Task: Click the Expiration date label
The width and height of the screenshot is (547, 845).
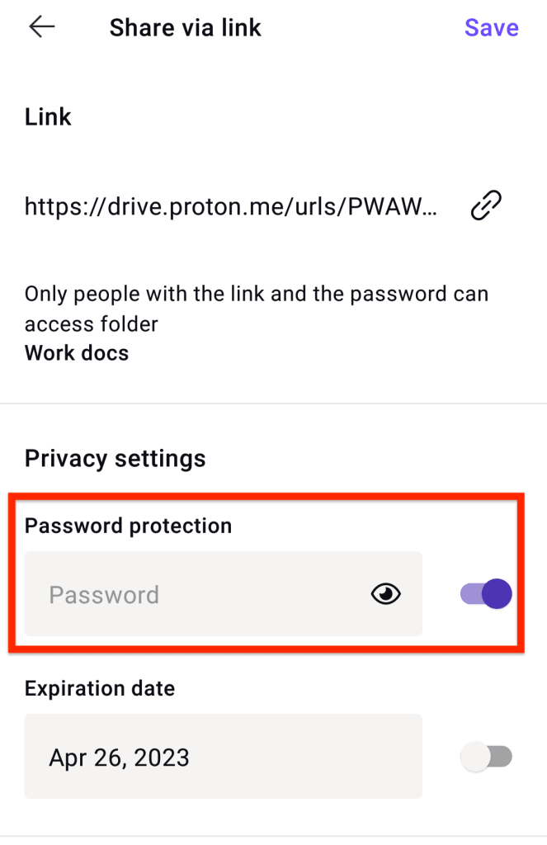Action: pyautogui.click(x=100, y=688)
